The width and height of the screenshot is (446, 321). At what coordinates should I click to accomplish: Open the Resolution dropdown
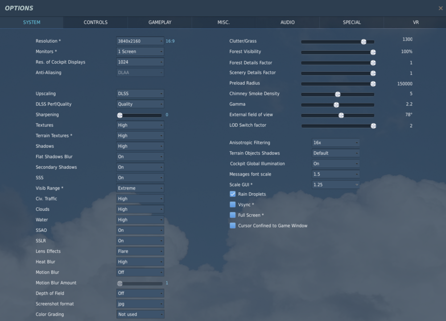[140, 41]
